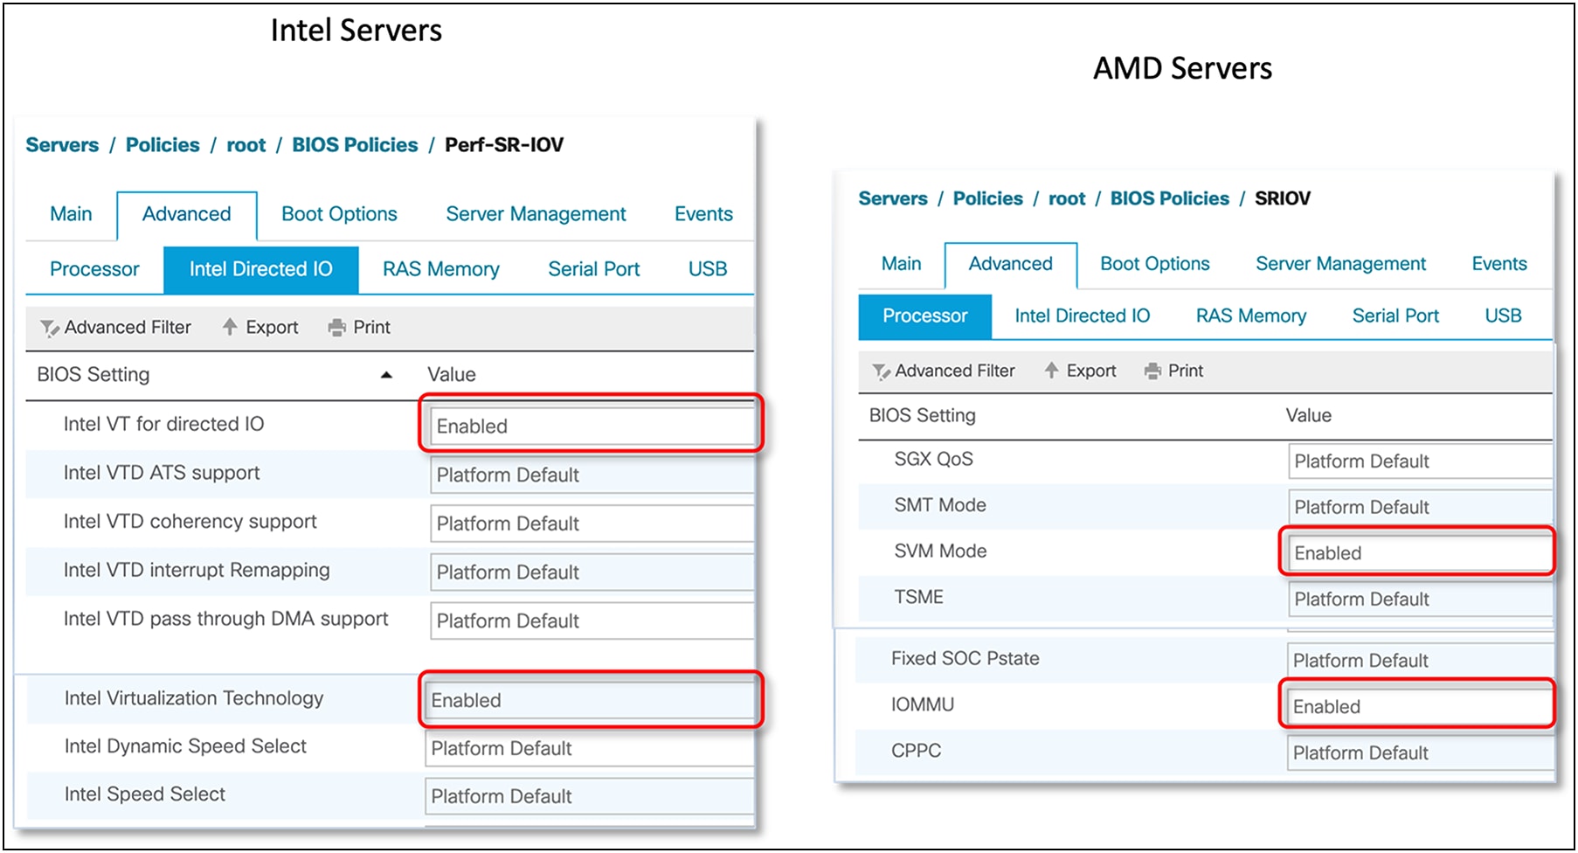The height and width of the screenshot is (853, 1578).
Task: Click root breadcrumb link in Intel panel
Action: click(x=246, y=146)
